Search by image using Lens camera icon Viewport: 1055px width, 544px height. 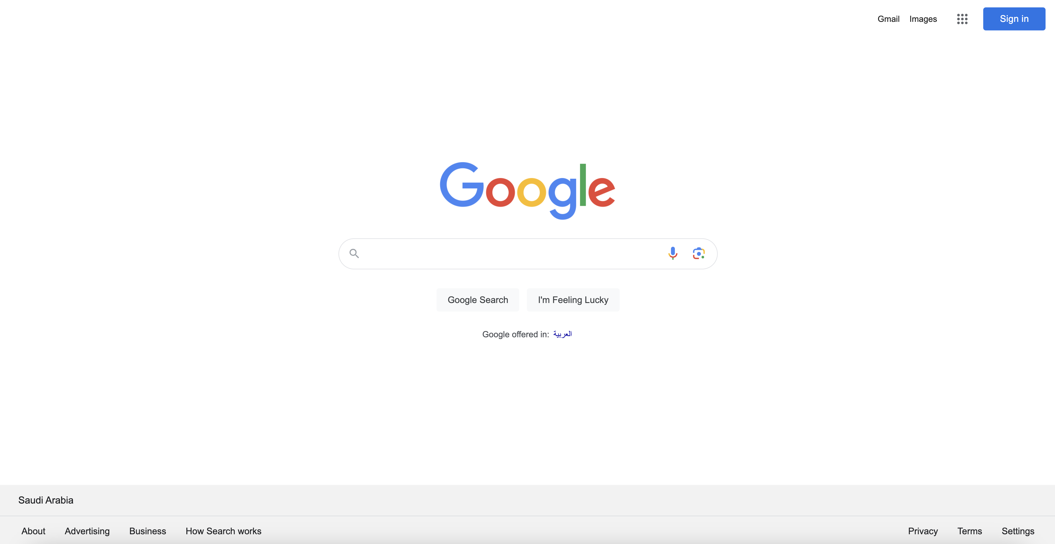coord(699,254)
